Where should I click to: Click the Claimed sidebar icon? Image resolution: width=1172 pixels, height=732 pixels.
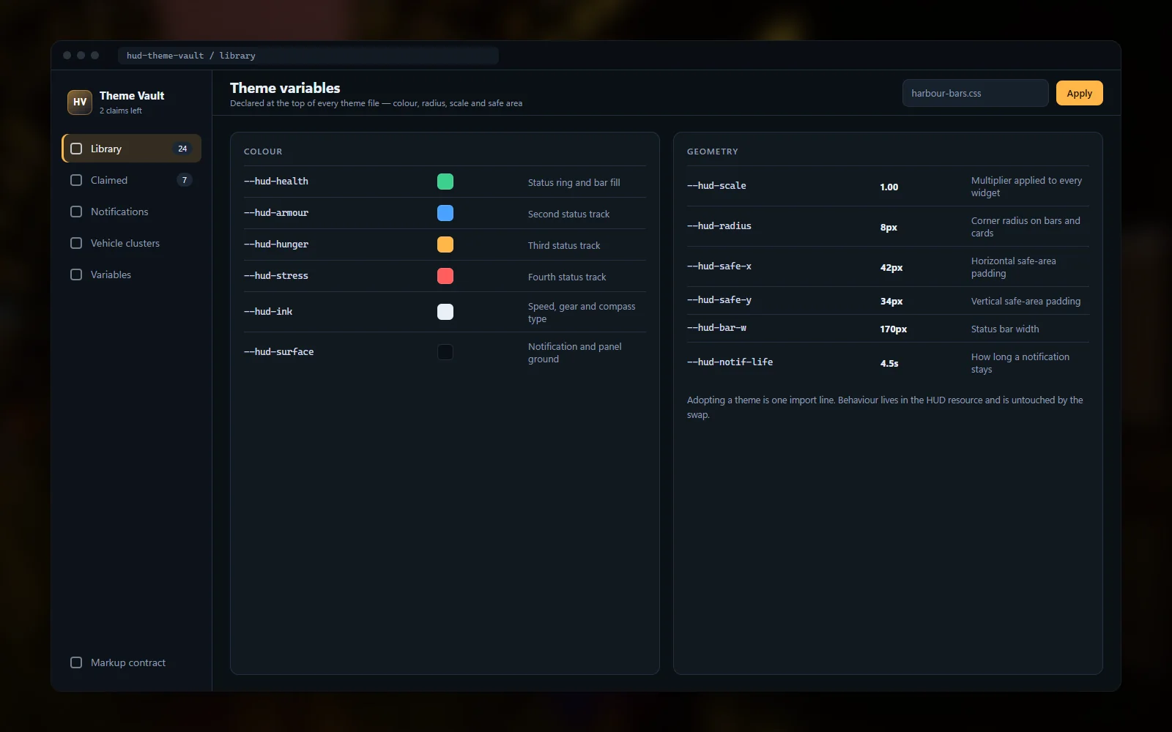pos(76,180)
